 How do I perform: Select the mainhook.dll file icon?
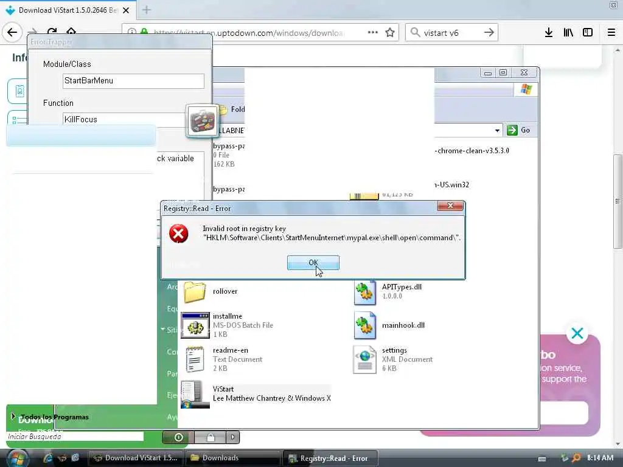365,326
